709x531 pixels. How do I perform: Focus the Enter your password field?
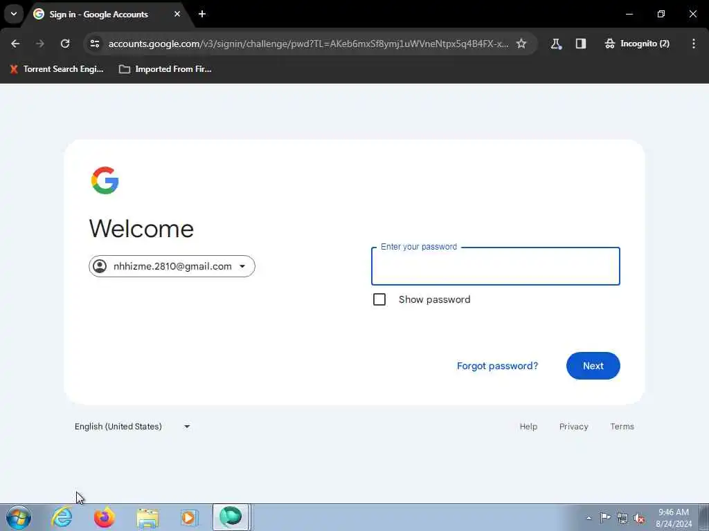496,266
